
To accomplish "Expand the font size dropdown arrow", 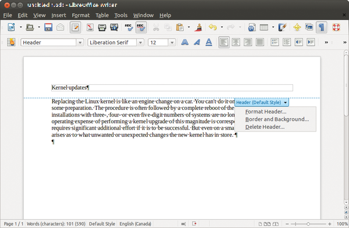I will click(x=172, y=42).
